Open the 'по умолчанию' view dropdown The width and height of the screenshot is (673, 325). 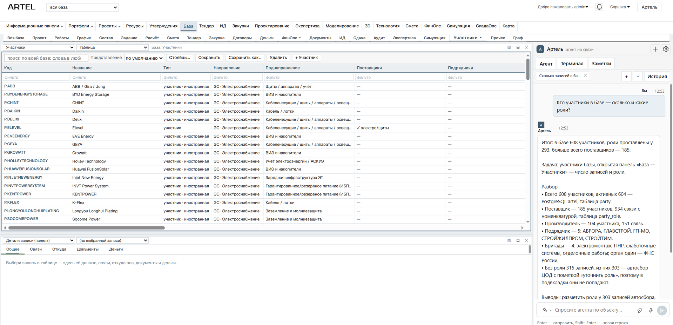tap(144, 58)
